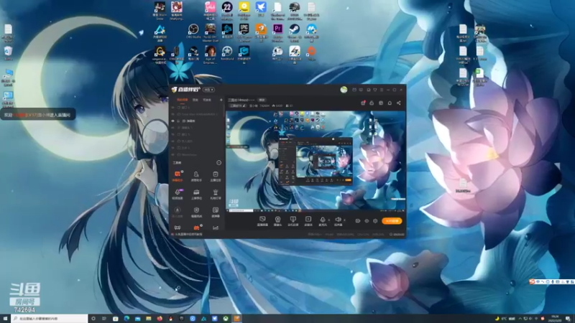Open the bell notifications icon in the stream header
This screenshot has width=575, height=323.
(x=390, y=103)
